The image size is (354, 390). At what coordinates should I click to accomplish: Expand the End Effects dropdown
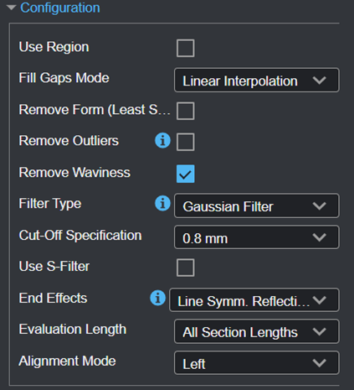click(254, 300)
